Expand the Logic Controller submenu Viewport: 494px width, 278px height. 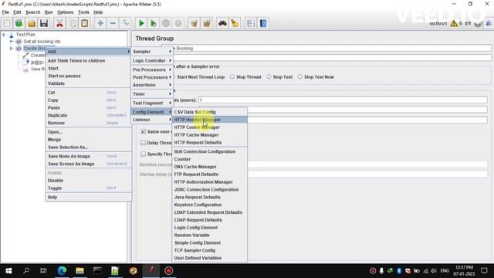coord(152,60)
